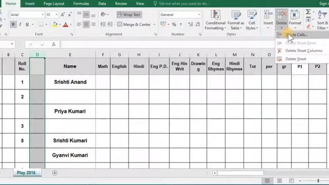Click AutoSum sigma icon
Image resolution: width=329 pixels, height=185 pixels.
pyautogui.click(x=308, y=12)
